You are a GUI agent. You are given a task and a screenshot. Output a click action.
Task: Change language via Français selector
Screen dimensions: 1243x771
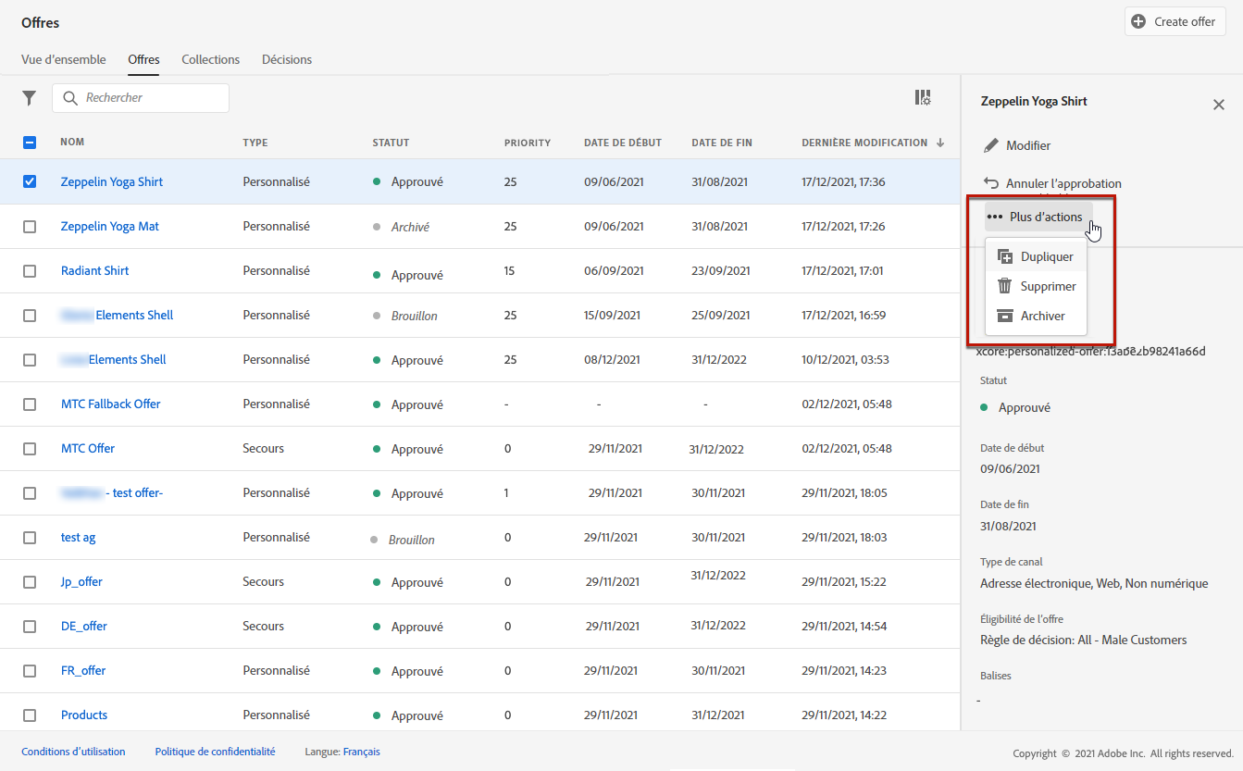tap(361, 752)
